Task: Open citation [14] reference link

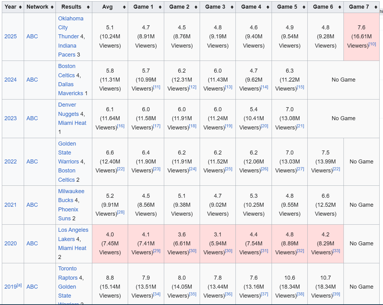Action: click(x=264, y=87)
